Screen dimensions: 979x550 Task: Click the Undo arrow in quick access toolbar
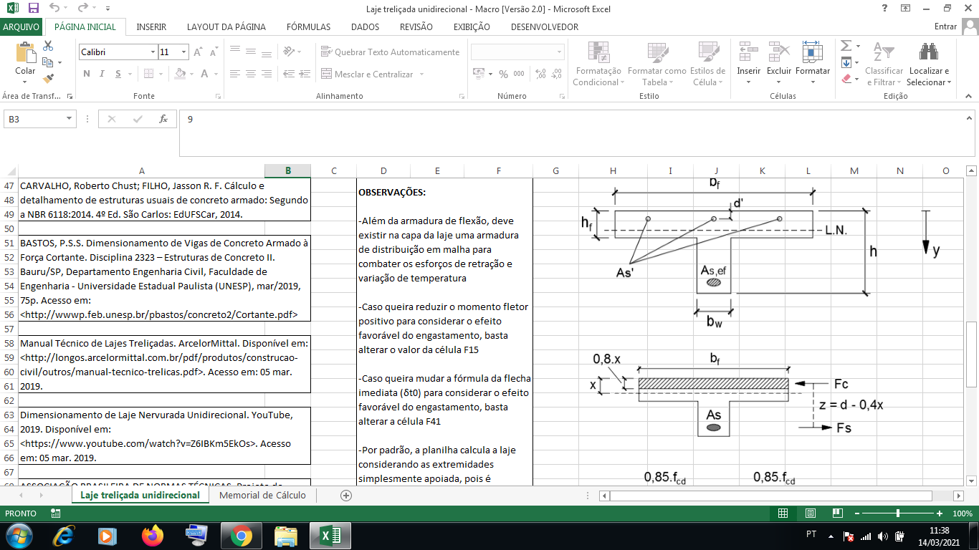point(56,9)
